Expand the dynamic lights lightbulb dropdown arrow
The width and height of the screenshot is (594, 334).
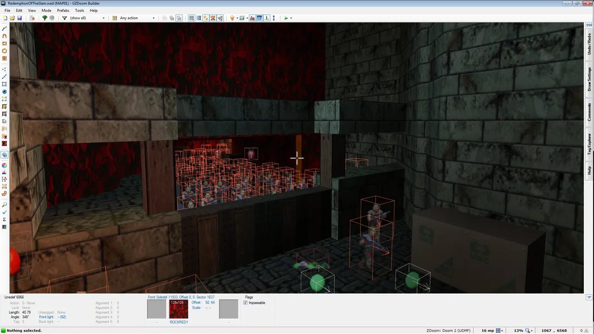pos(237,18)
